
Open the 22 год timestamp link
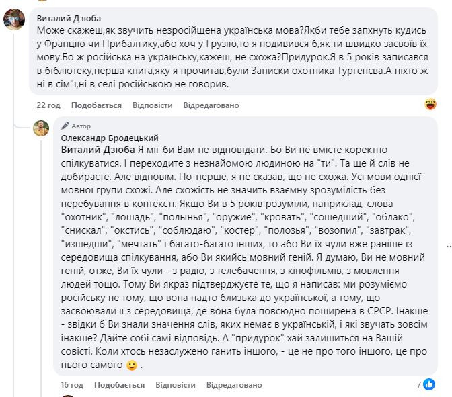48,105
